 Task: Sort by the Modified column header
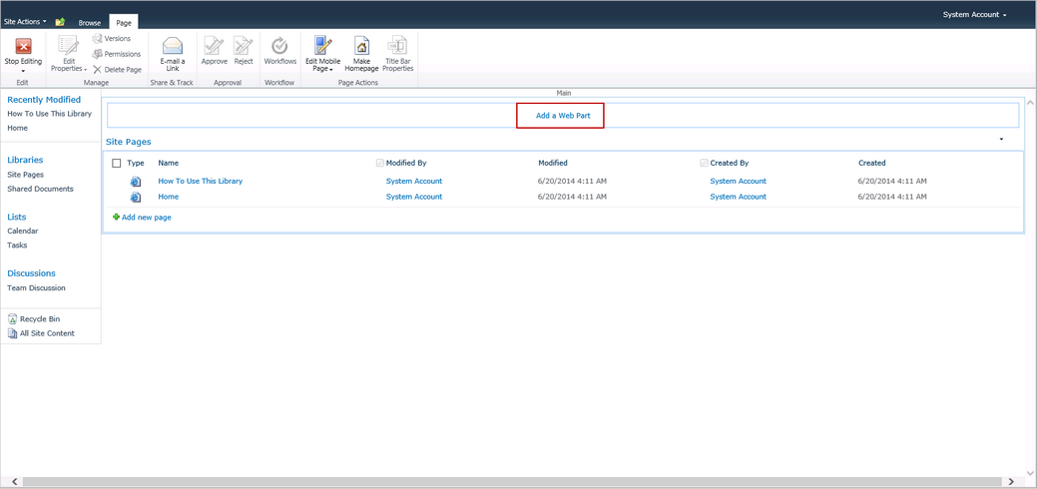pos(553,163)
